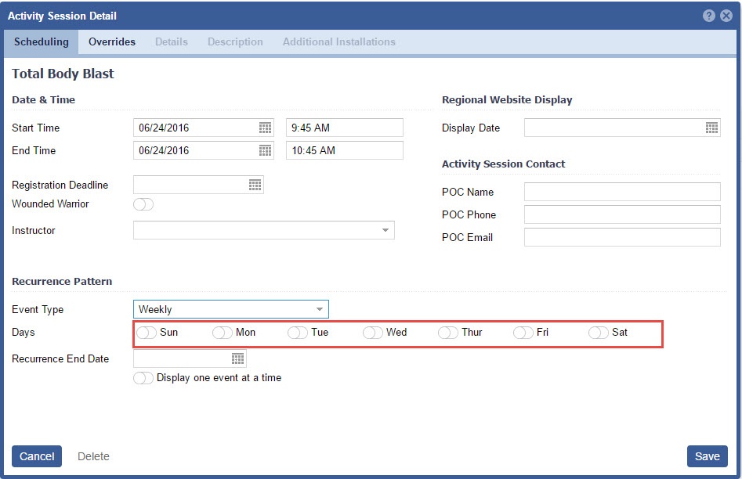This screenshot has width=742, height=479.
Task: Toggle the Wounded Warrior switch
Action: (x=143, y=204)
